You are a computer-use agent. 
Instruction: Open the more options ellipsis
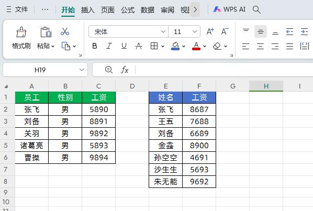coord(45,9)
